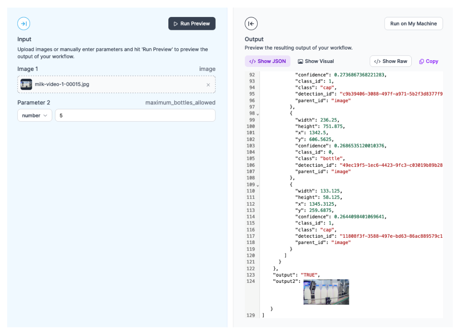The image size is (460, 331).
Task: Fold the JSON object at line 109
Action: (258, 185)
